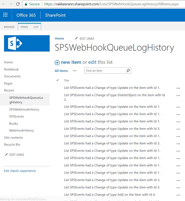Screen dimensions: 185x201
Task: Switch to the LIST ribbon tab
Action: tap(36, 27)
